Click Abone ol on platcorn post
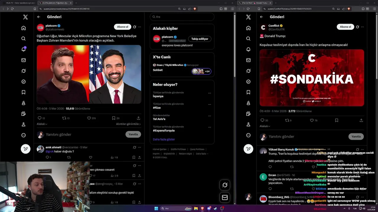The image size is (378, 212). (x=123, y=27)
